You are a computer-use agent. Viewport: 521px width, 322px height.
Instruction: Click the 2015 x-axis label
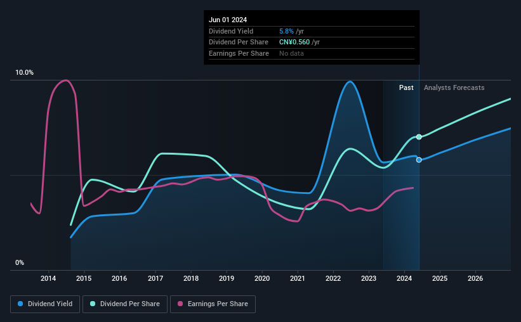84,278
